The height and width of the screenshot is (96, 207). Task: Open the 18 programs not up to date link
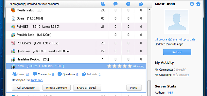pyautogui.click(x=175, y=39)
